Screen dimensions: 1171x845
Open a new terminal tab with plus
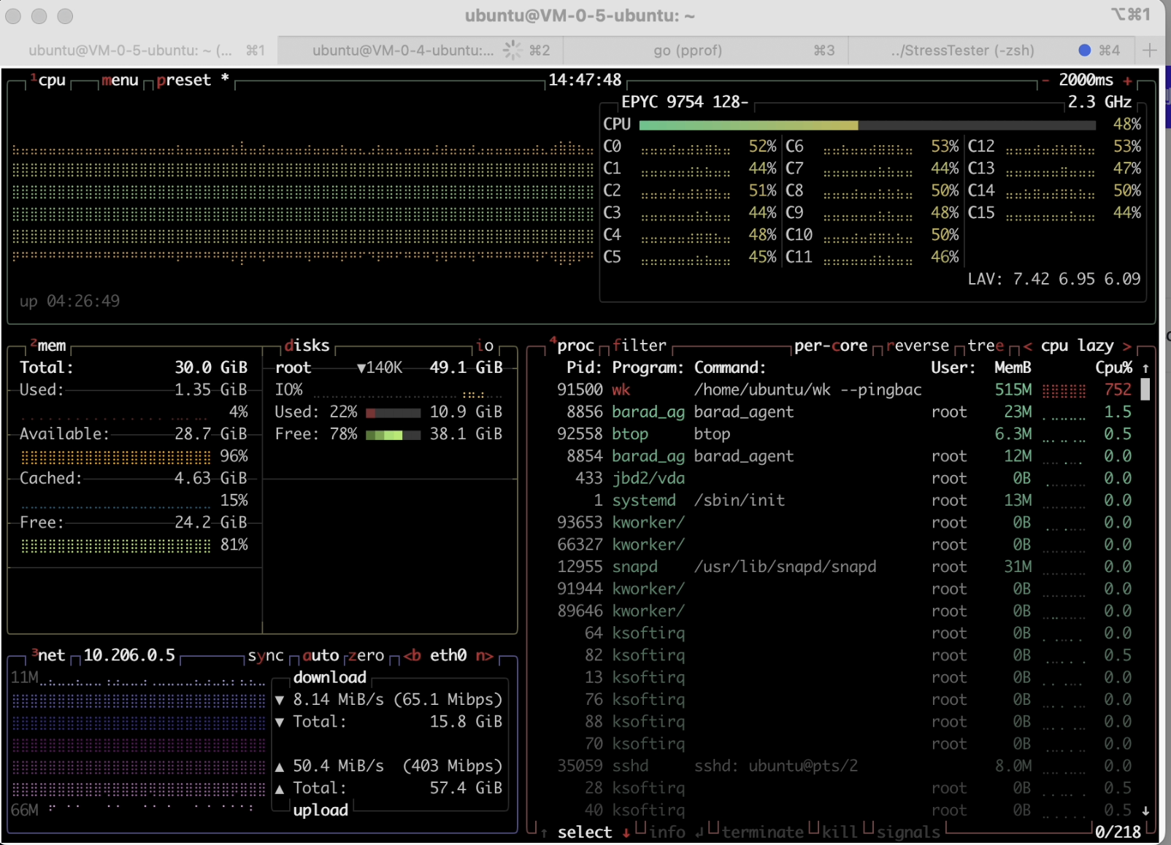coord(1150,50)
